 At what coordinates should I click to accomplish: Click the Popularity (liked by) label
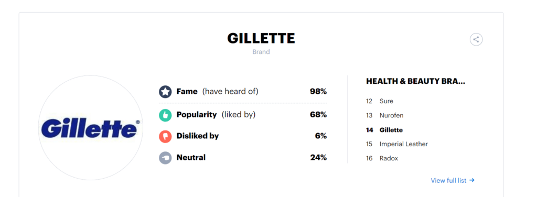216,115
